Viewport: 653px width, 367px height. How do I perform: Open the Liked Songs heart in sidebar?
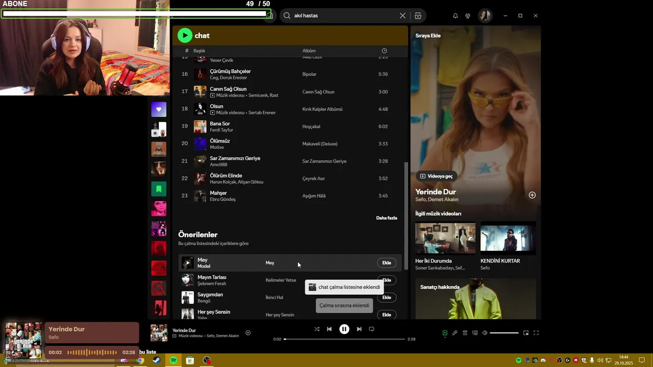click(x=159, y=109)
